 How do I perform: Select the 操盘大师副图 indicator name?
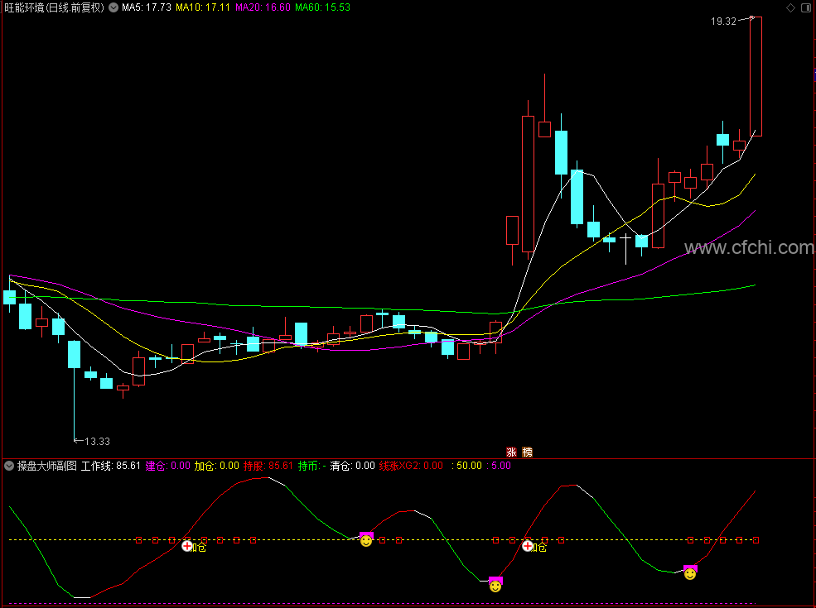[47, 466]
